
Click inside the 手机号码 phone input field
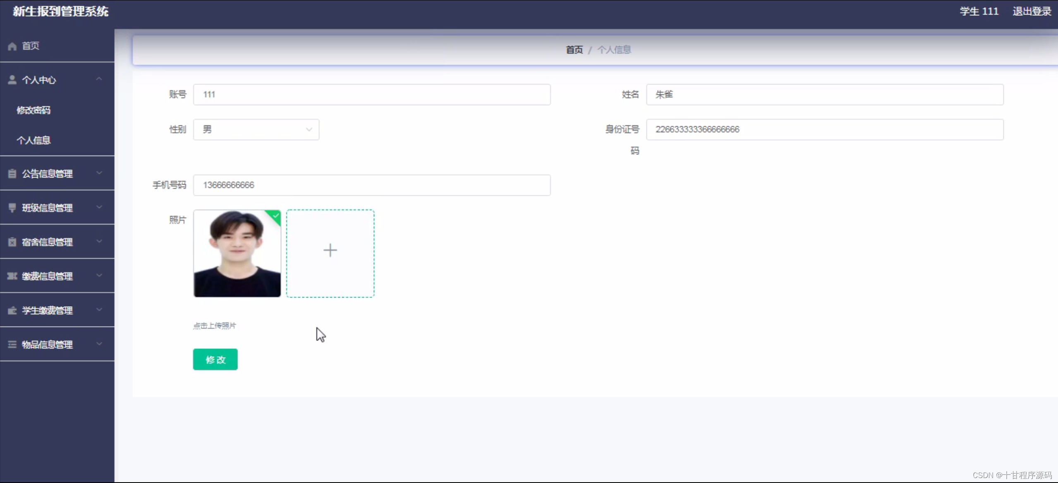point(371,185)
